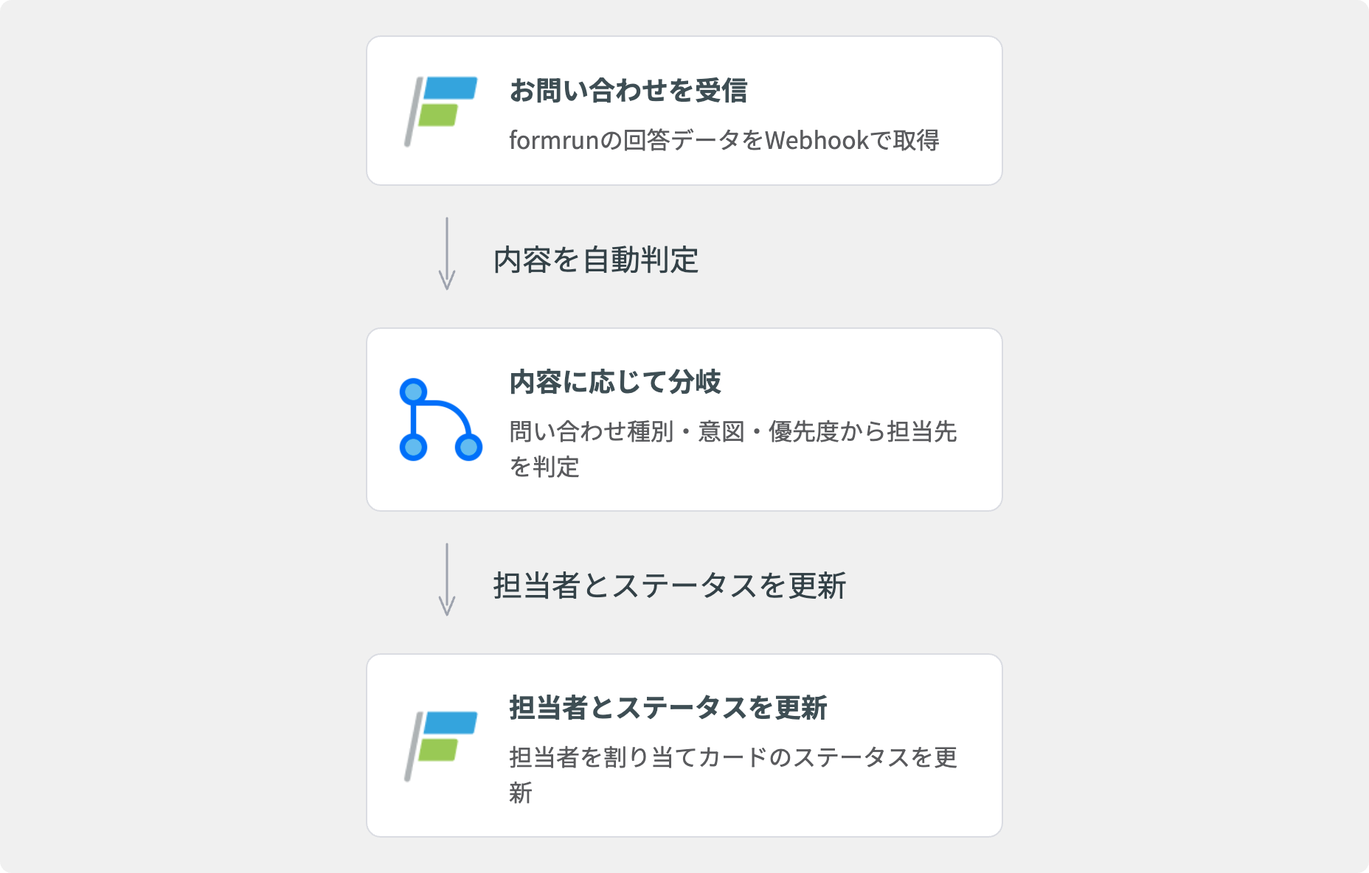
Task: Open the branching workflow step card
Action: (x=684, y=420)
